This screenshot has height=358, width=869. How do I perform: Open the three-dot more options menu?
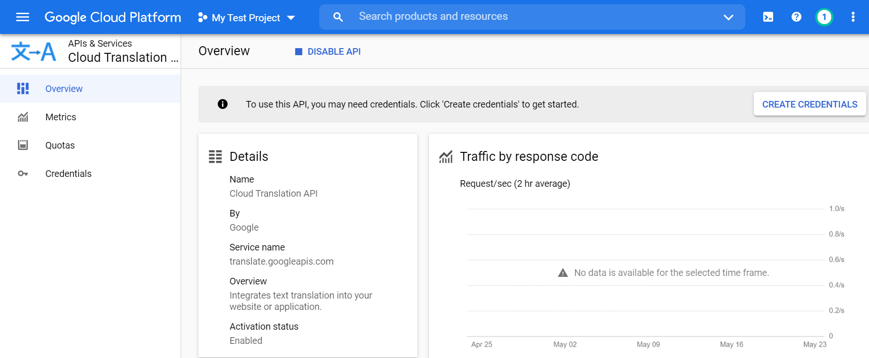click(853, 17)
